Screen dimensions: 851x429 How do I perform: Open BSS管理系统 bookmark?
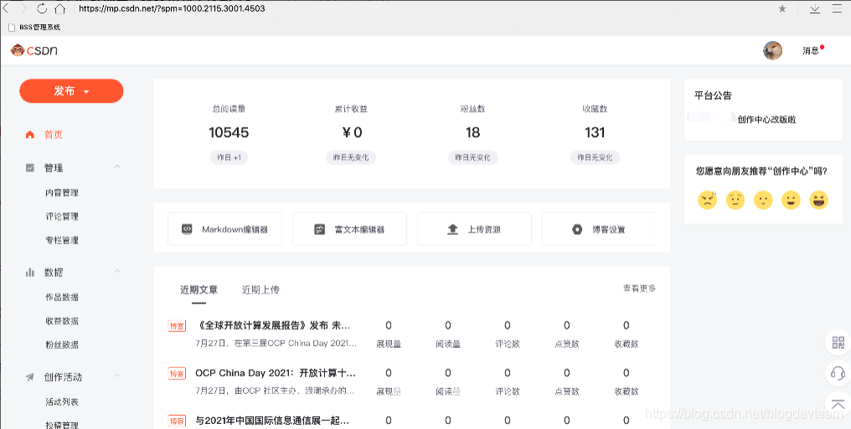point(34,27)
